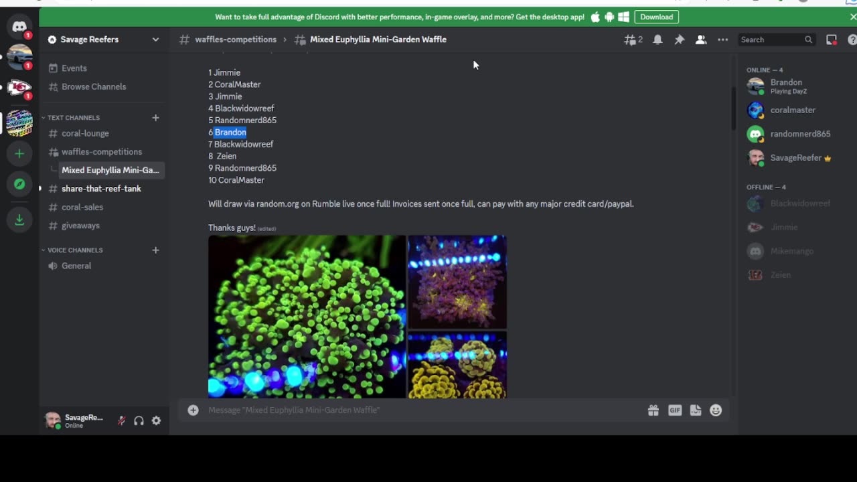The image size is (857, 482).
Task: Open the green frogspawn coral image
Action: 307,317
